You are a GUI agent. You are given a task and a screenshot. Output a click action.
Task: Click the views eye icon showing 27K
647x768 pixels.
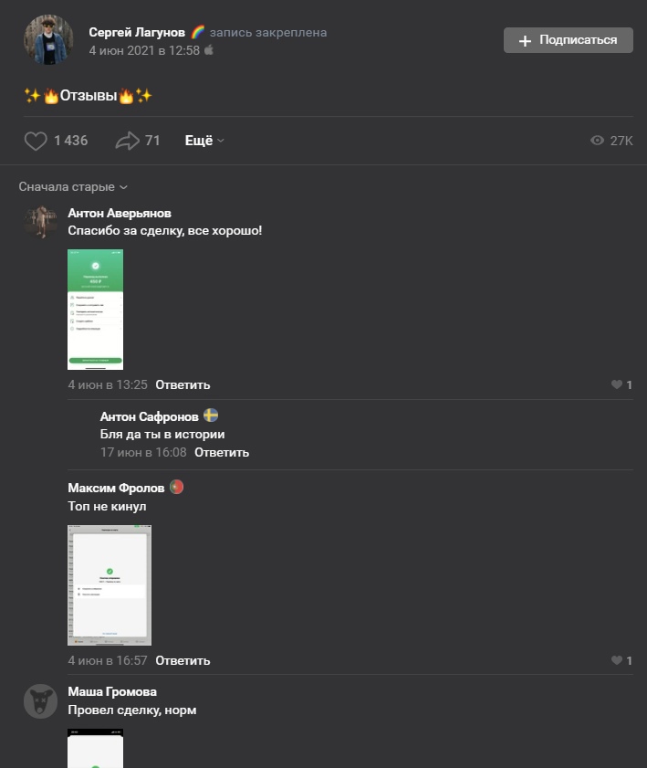click(x=597, y=141)
